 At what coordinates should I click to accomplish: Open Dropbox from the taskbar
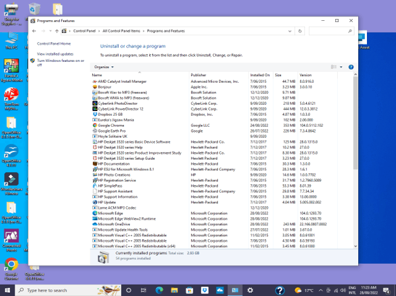(x=205, y=290)
